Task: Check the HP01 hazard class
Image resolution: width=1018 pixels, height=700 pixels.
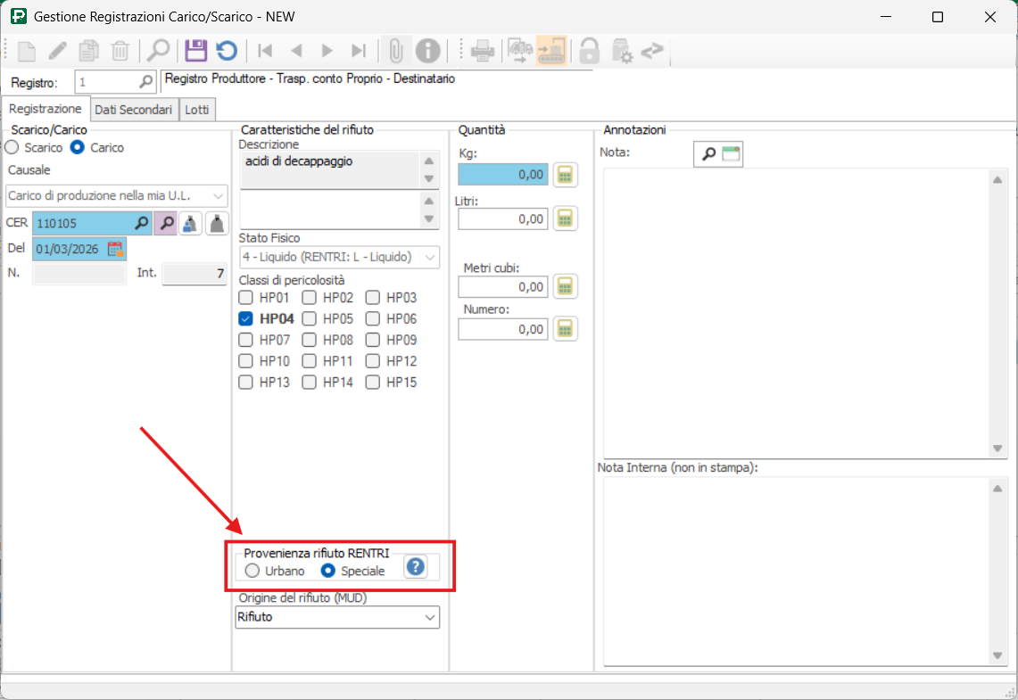Action: (245, 298)
